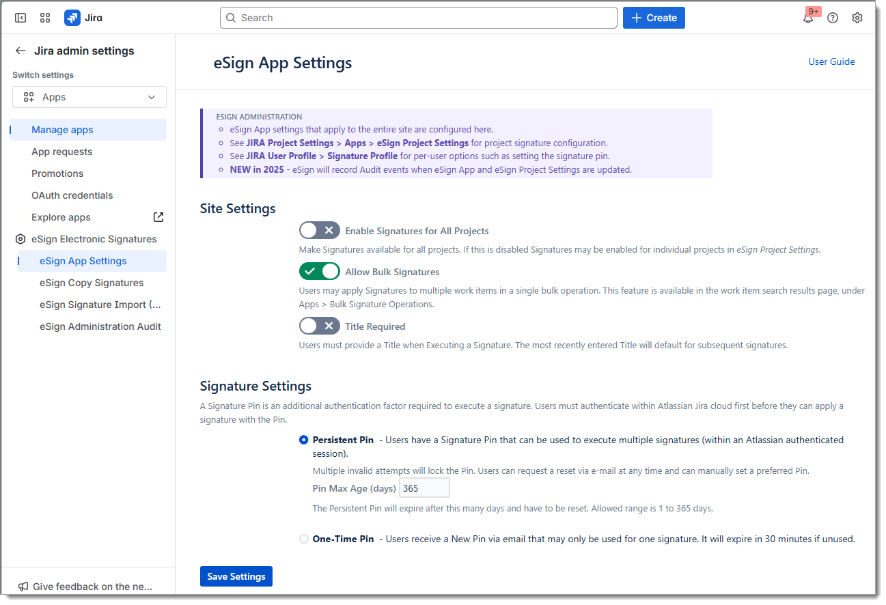Collapse the sidebar using the panel icon

pos(20,18)
